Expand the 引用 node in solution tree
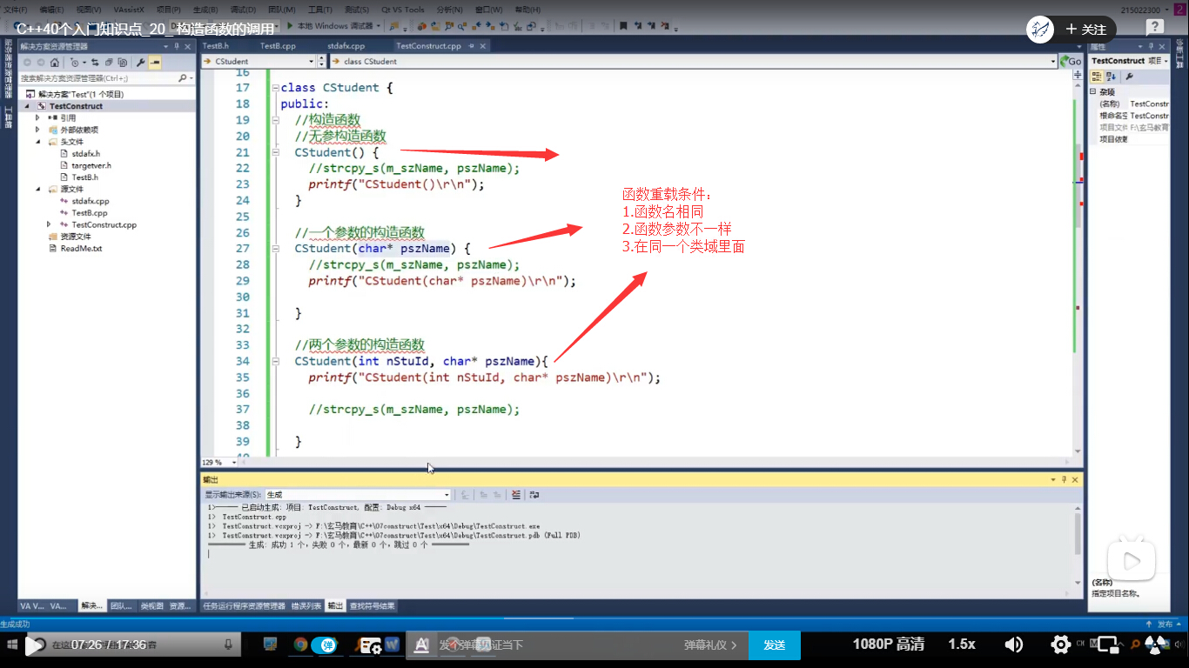Screen dimensions: 1189x668 click(x=37, y=117)
